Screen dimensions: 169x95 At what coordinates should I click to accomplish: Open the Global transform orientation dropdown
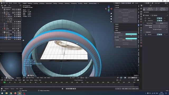(73, 78)
